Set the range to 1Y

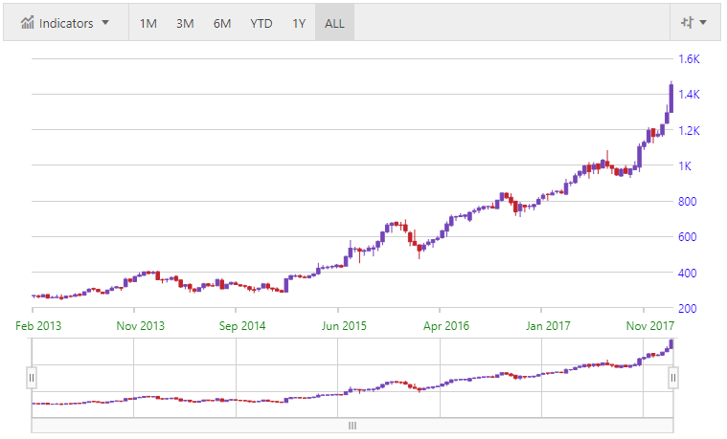click(x=299, y=23)
